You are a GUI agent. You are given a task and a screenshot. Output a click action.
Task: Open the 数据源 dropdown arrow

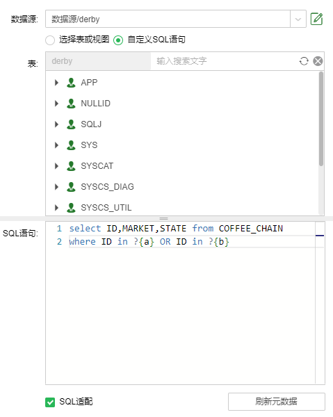[298, 19]
